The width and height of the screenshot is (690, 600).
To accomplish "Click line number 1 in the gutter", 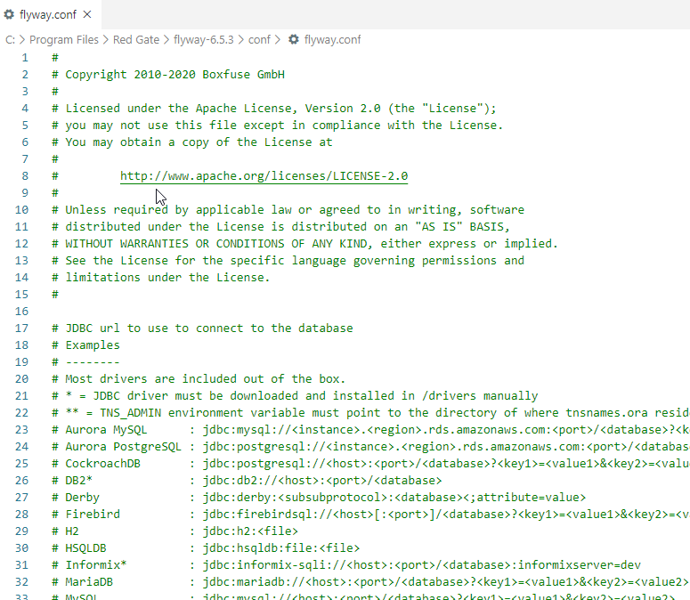I will (25, 58).
